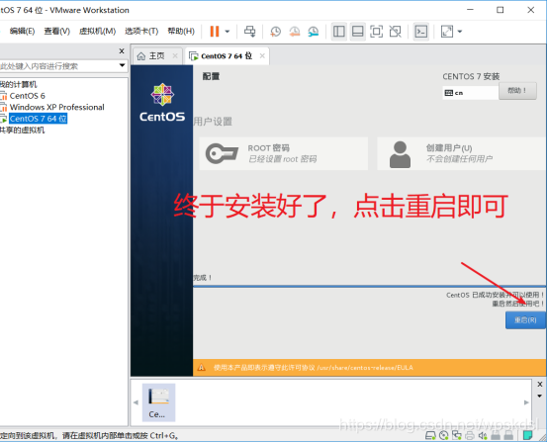548x443 pixels.
Task: Click the network adapter status icon
Action: click(457, 435)
